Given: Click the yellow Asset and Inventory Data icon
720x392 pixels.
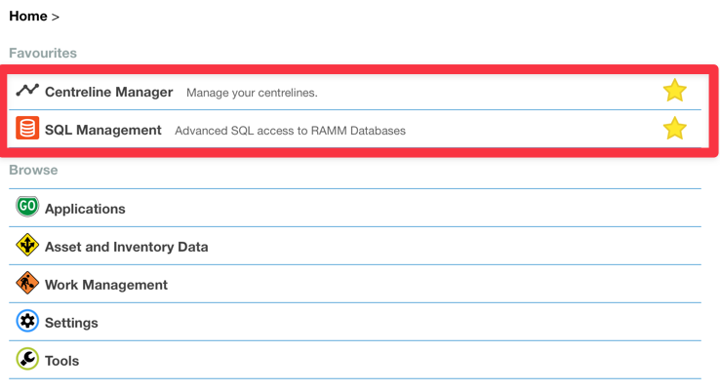Looking at the screenshot, I should pyautogui.click(x=27, y=245).
